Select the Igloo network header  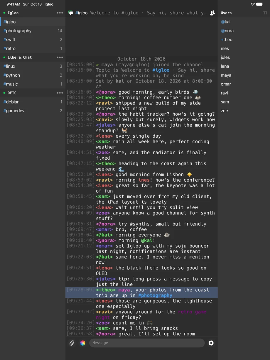point(33,13)
